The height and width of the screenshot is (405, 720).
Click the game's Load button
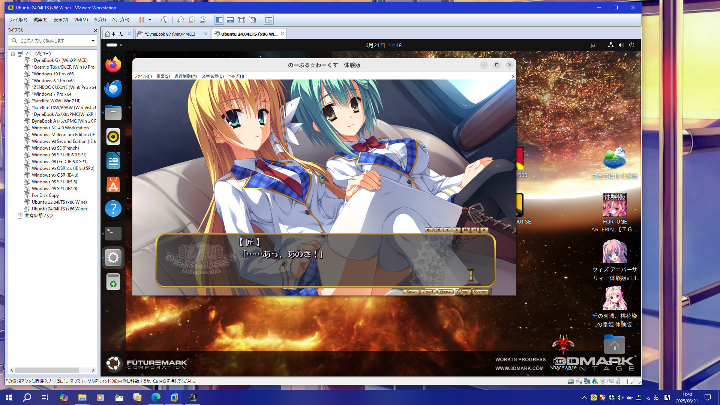[x=428, y=292]
